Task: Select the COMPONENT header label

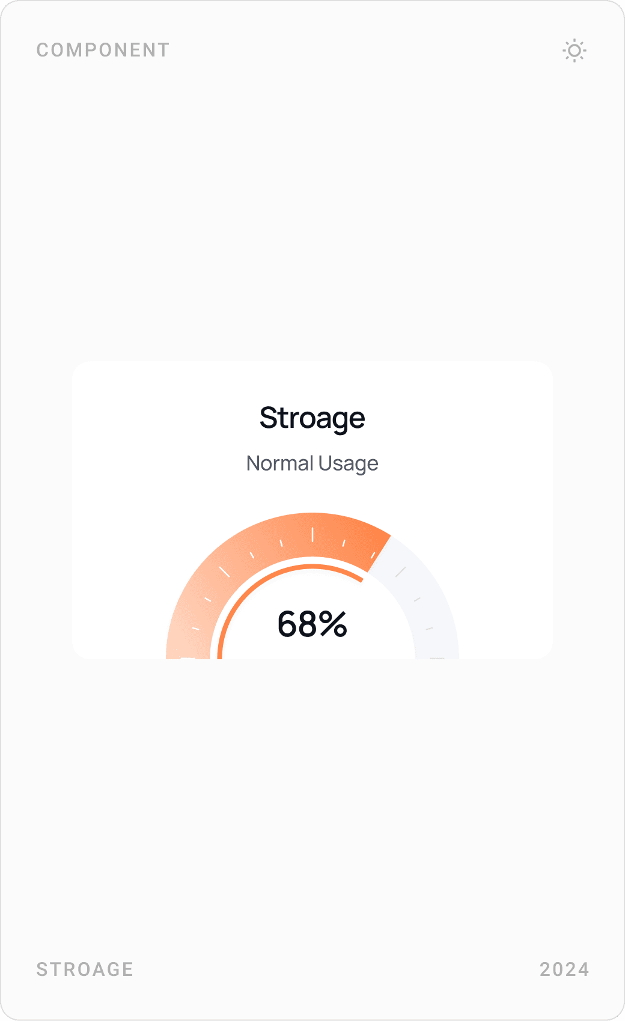Action: (x=102, y=50)
